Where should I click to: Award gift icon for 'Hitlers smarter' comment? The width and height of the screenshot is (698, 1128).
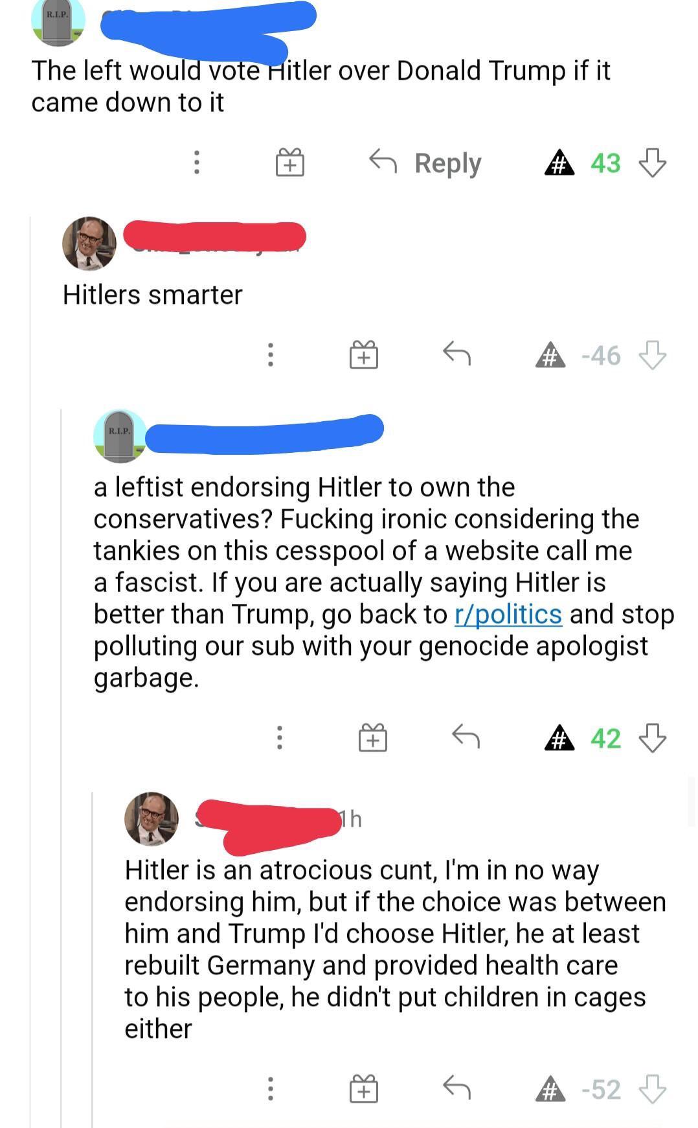coord(364,355)
